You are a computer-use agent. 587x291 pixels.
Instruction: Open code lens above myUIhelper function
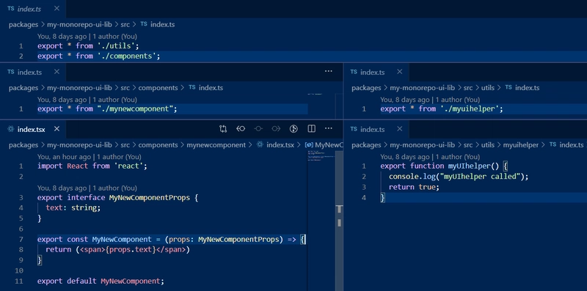click(x=430, y=157)
